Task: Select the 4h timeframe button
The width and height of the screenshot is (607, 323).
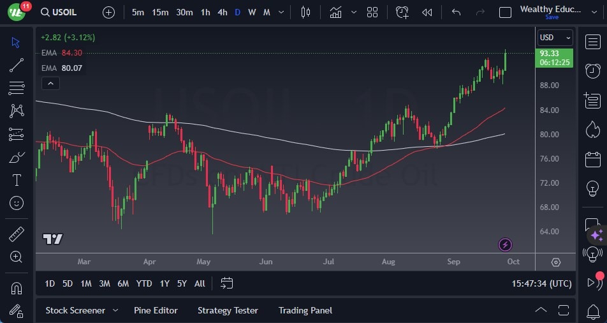Action: pos(222,12)
